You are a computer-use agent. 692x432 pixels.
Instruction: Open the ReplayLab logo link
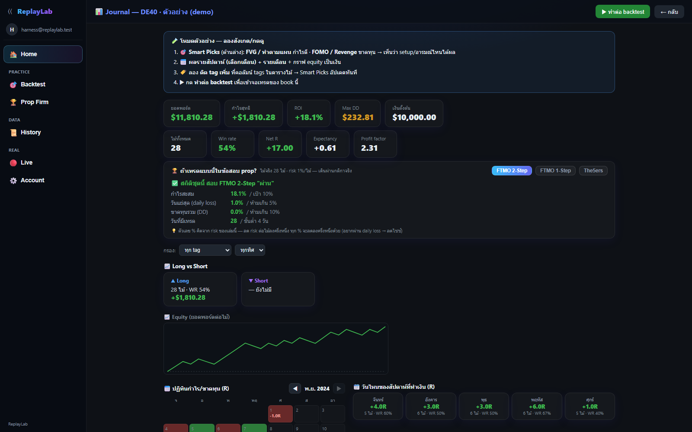[35, 12]
